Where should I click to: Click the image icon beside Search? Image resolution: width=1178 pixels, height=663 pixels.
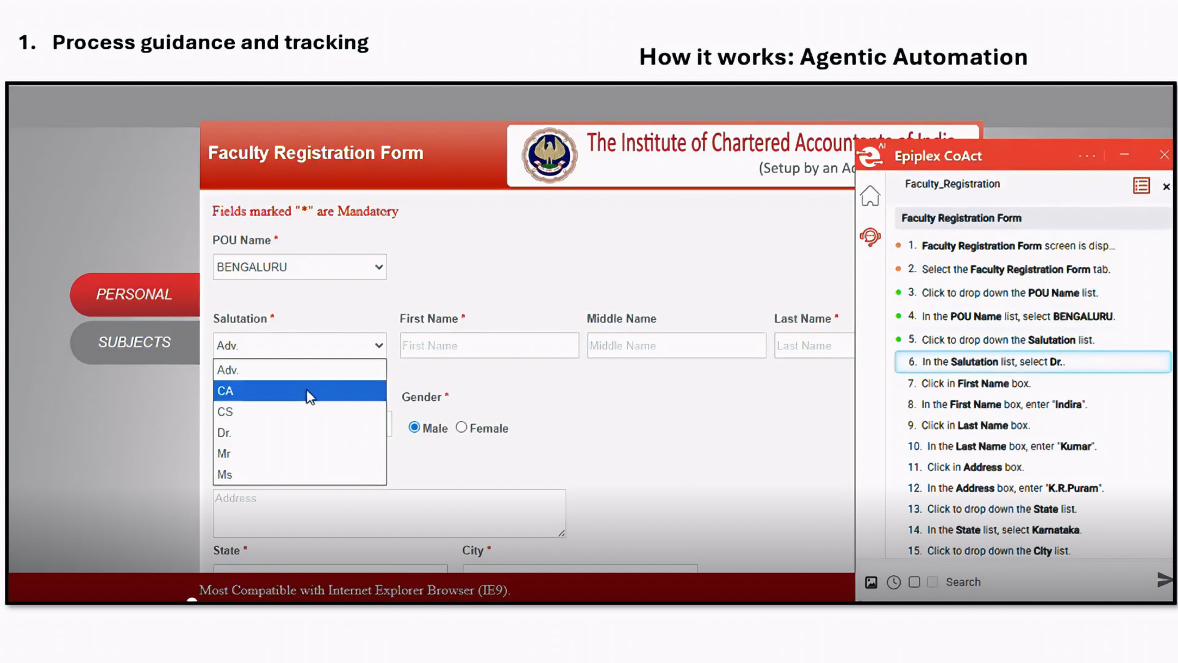(871, 582)
